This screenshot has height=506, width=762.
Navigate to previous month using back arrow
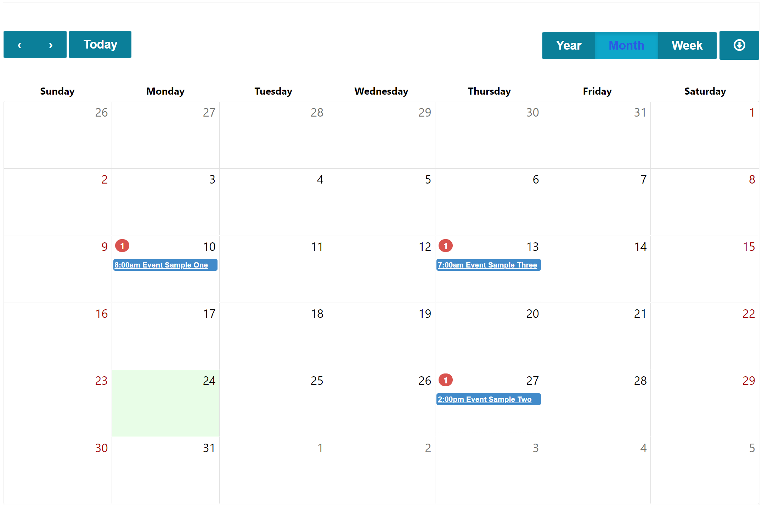point(20,45)
